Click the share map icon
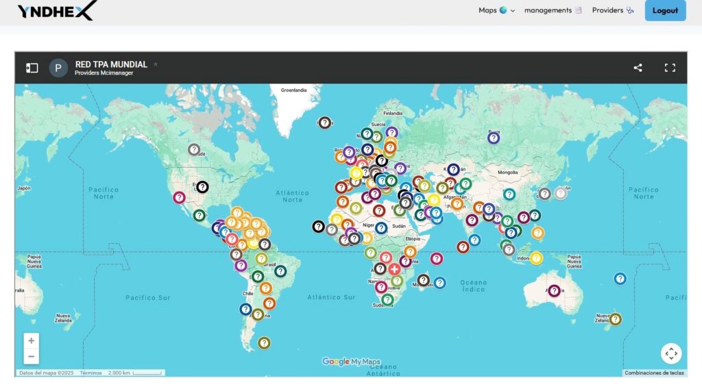The image size is (702, 391). pyautogui.click(x=638, y=68)
